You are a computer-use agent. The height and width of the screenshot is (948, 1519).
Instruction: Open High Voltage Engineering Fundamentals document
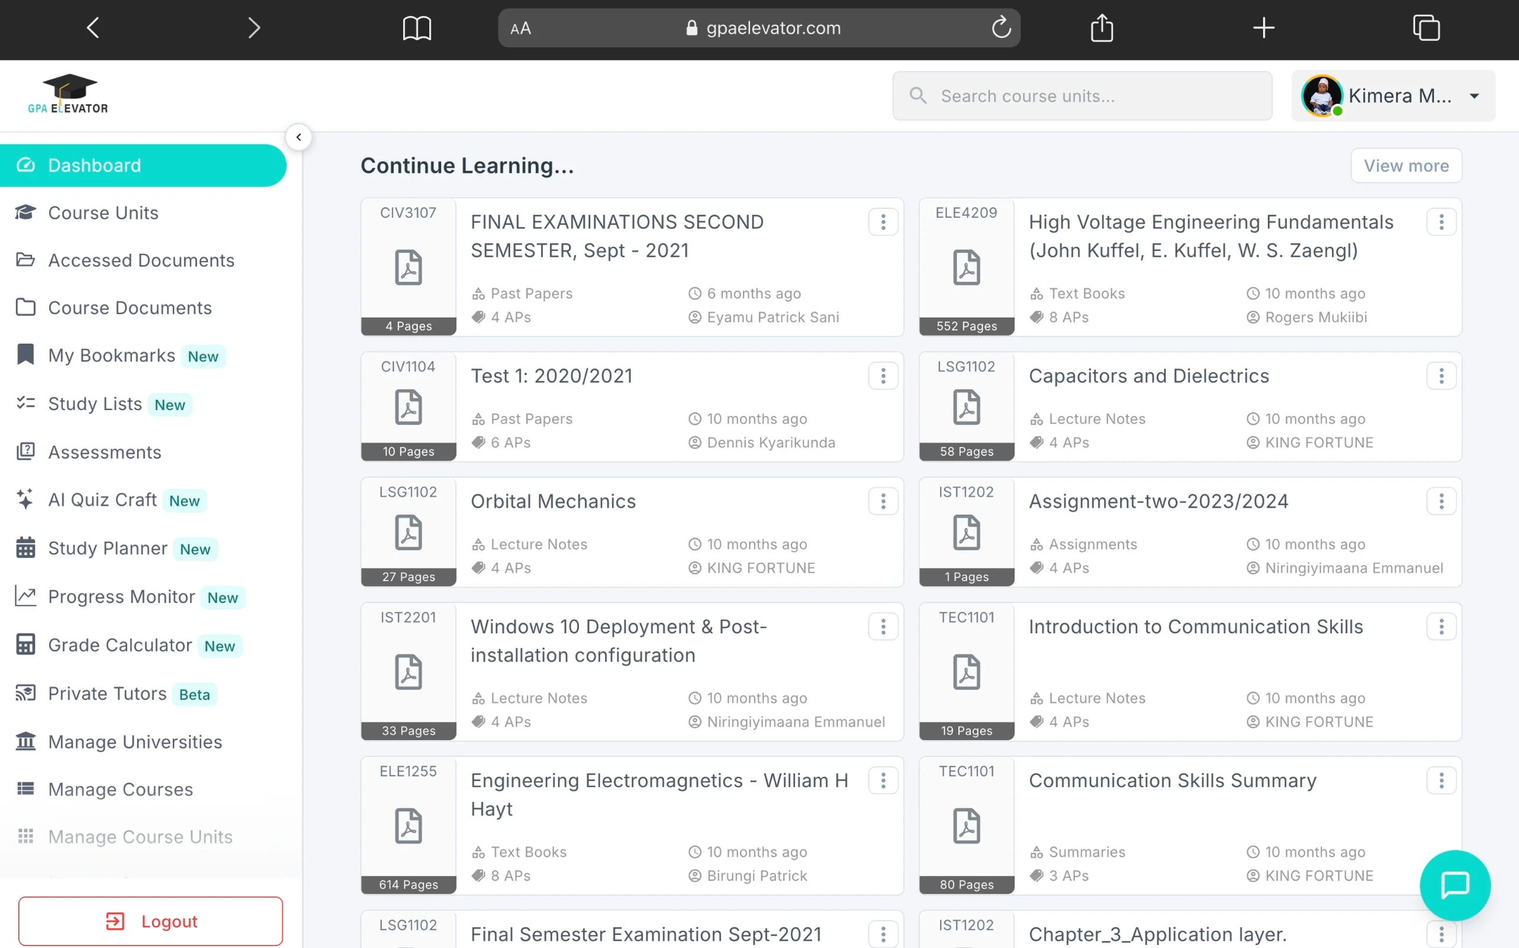coord(1211,236)
